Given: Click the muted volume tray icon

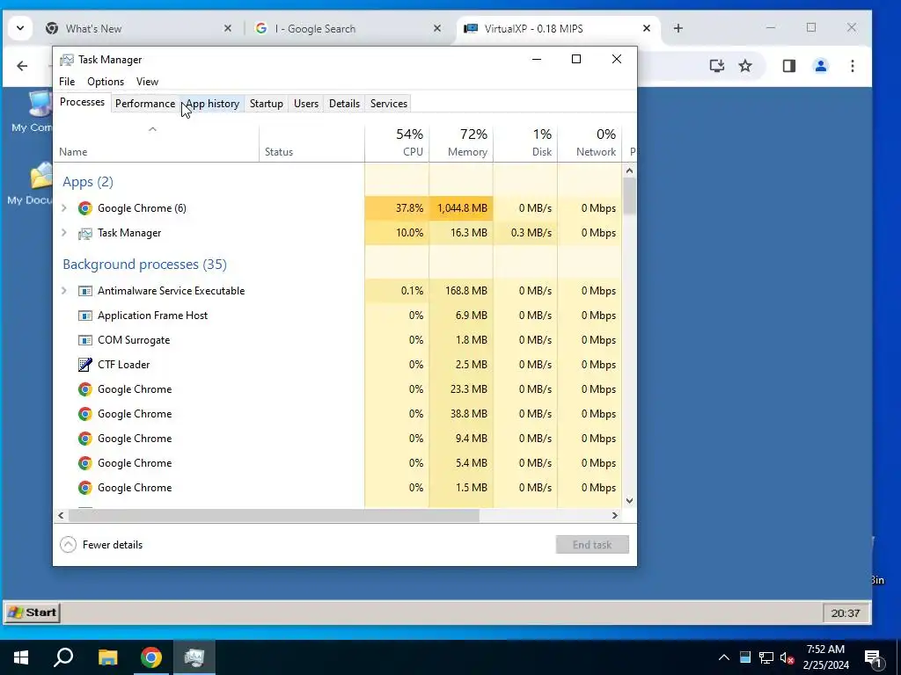Looking at the screenshot, I should (x=787, y=657).
